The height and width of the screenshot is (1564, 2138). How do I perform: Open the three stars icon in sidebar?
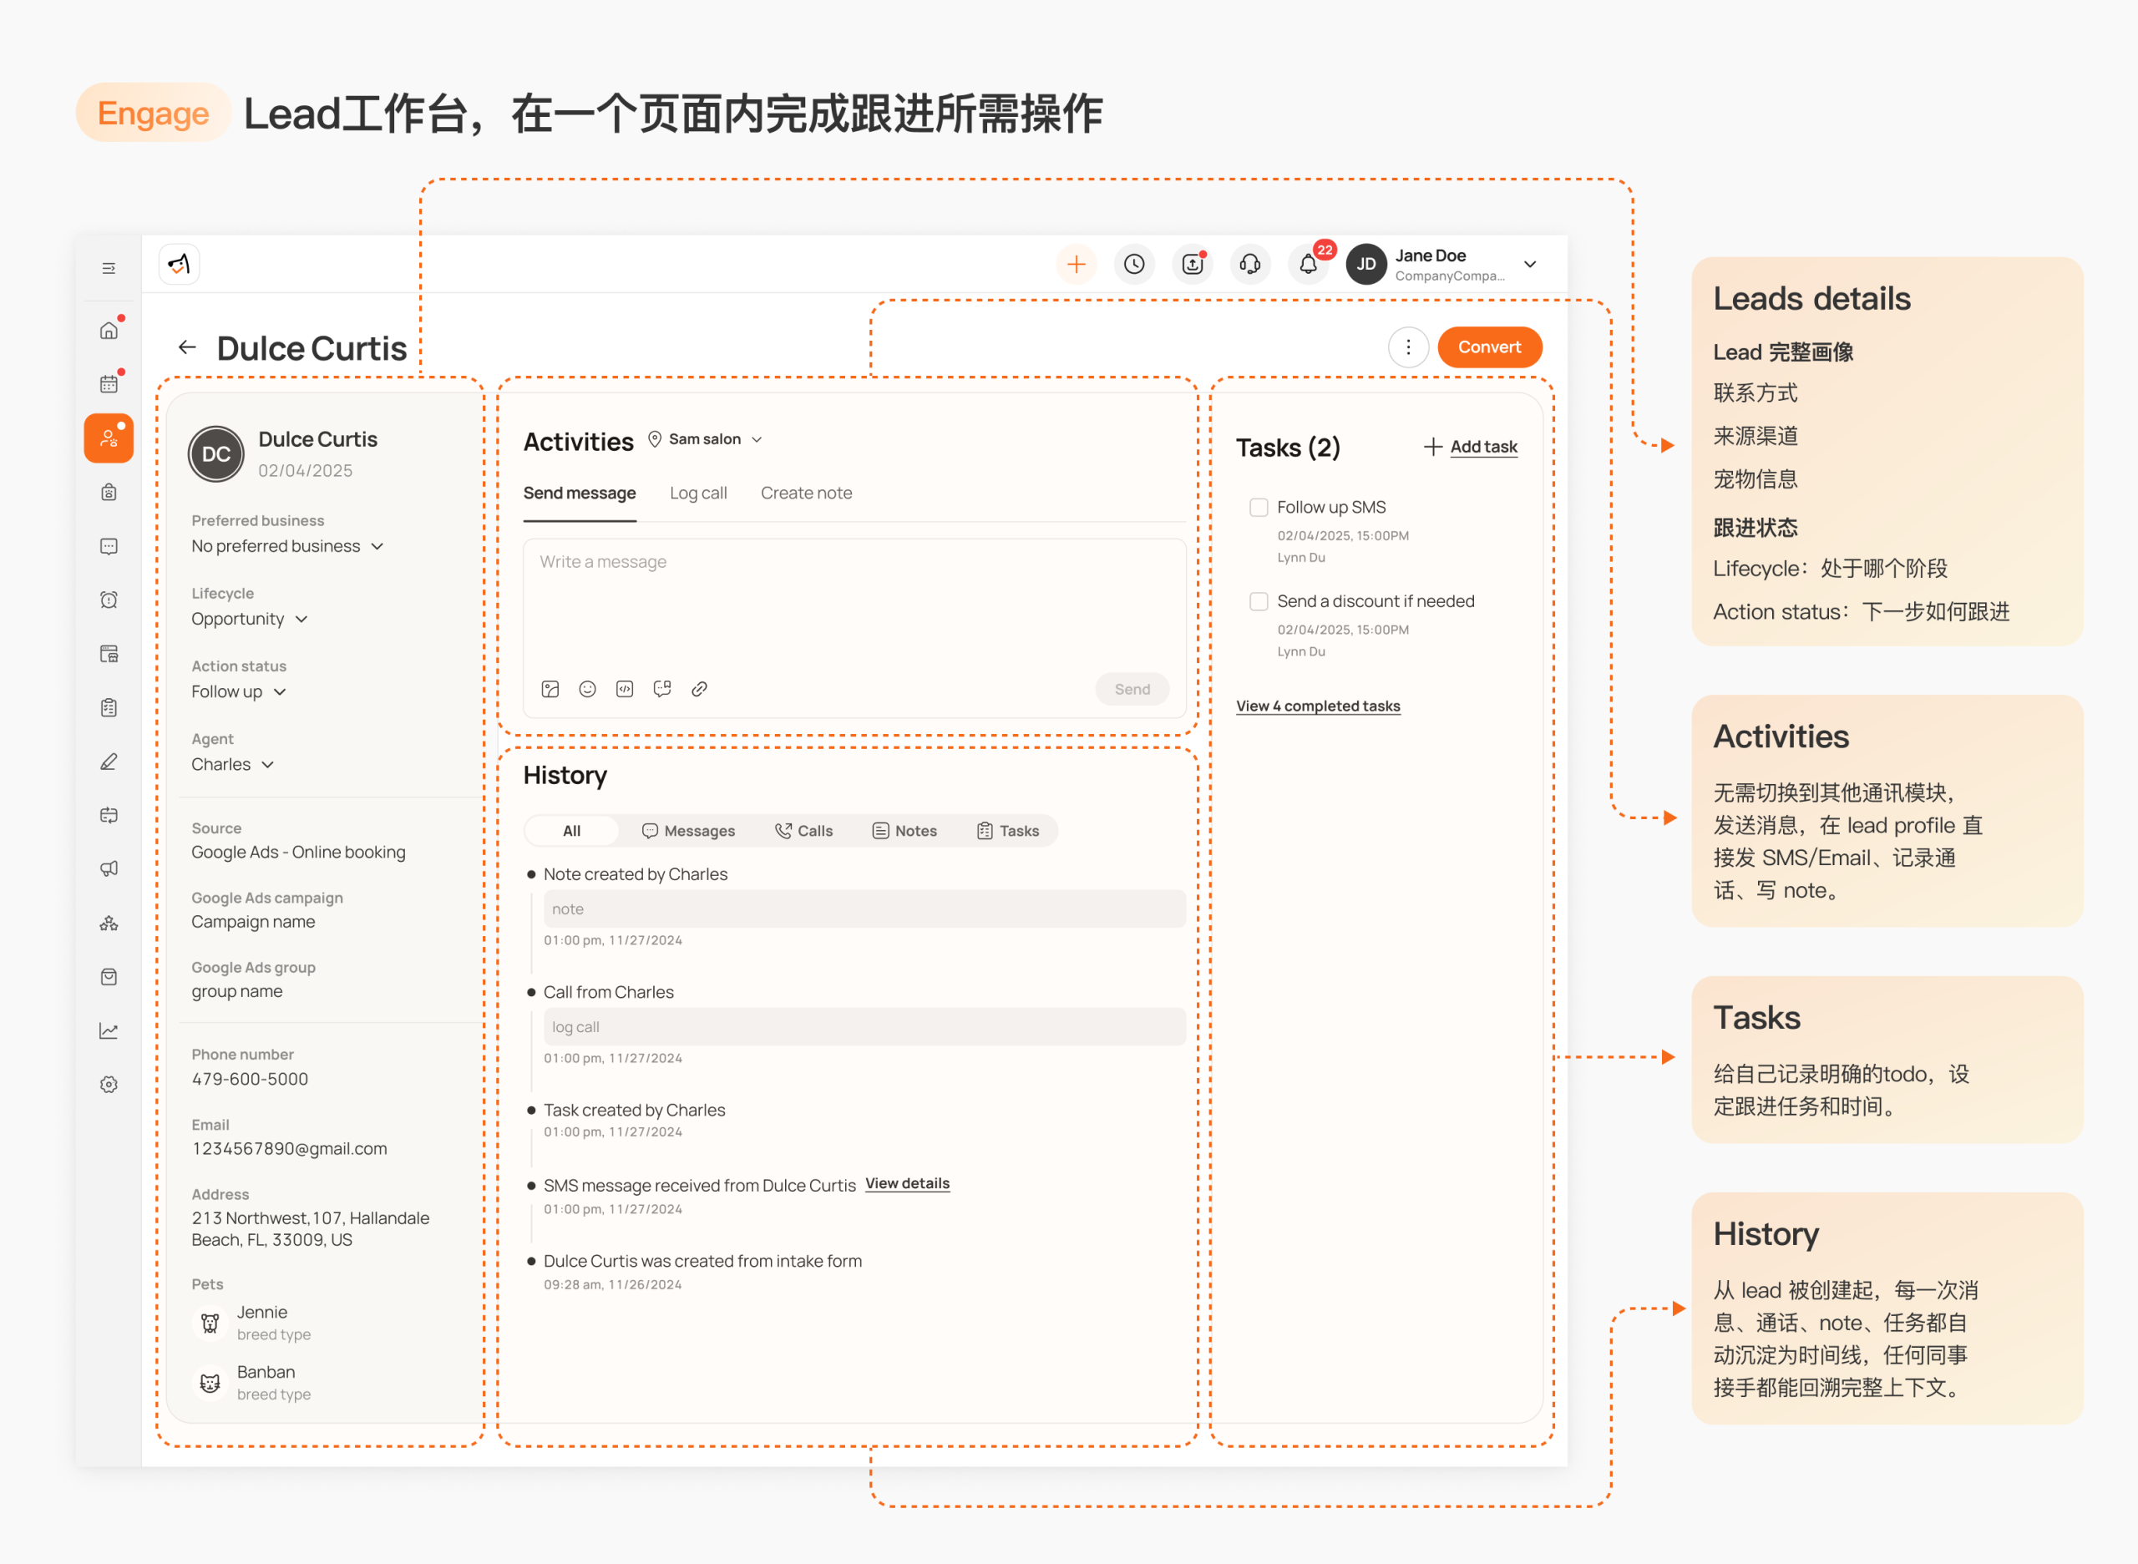point(109,923)
